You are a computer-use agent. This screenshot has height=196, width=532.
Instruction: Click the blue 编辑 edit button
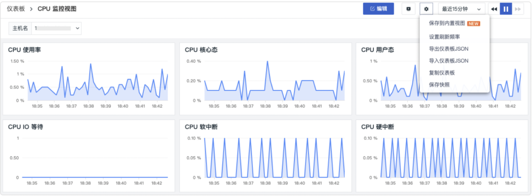[378, 9]
